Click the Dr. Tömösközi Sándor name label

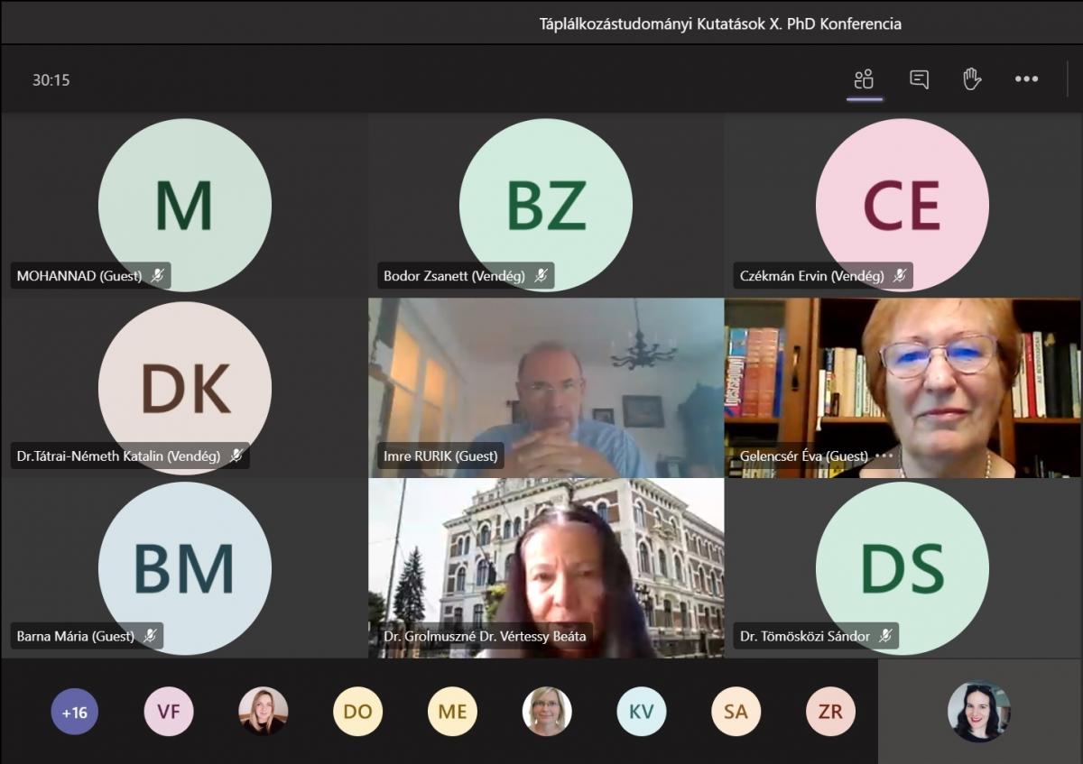tap(805, 636)
